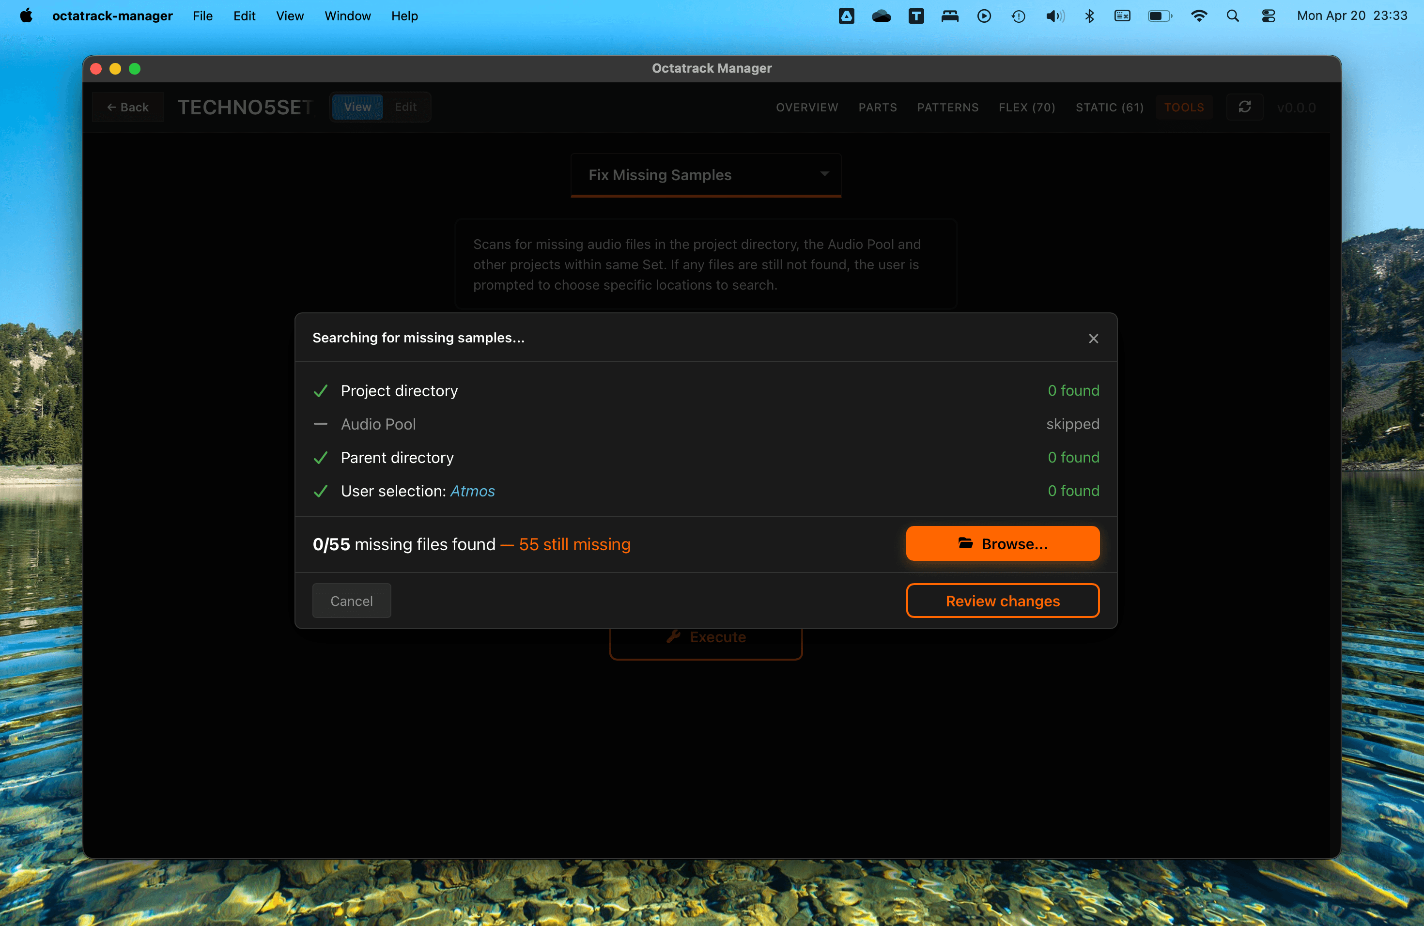Image resolution: width=1424 pixels, height=926 pixels.
Task: Open the FLEX (70) tab
Action: pyautogui.click(x=1027, y=107)
